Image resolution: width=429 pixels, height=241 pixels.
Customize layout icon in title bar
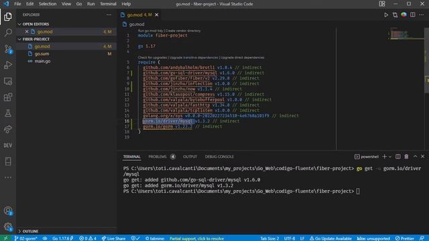point(382,4)
